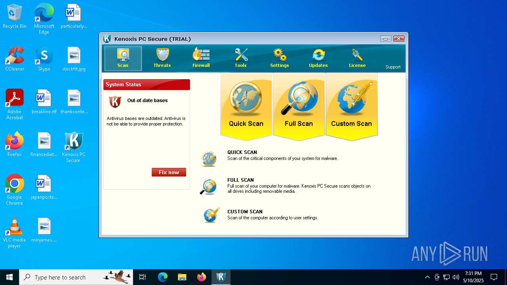
Task: Select the FULL SCAN heading text
Action: [x=240, y=180]
